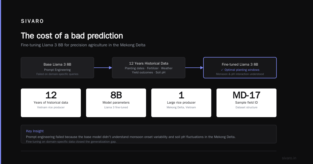
Task: Click the Yield outcomes · Soil pH text
Action: click(149, 72)
